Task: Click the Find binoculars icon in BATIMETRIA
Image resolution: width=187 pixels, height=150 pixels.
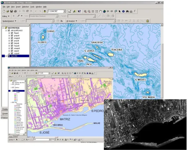Action: click(127, 11)
